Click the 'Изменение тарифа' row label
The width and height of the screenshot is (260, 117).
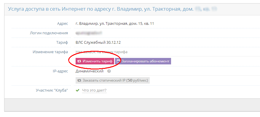pyautogui.click(x=50, y=52)
